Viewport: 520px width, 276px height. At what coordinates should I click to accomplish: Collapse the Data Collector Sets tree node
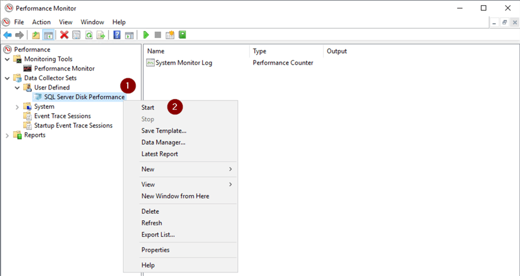click(8, 78)
